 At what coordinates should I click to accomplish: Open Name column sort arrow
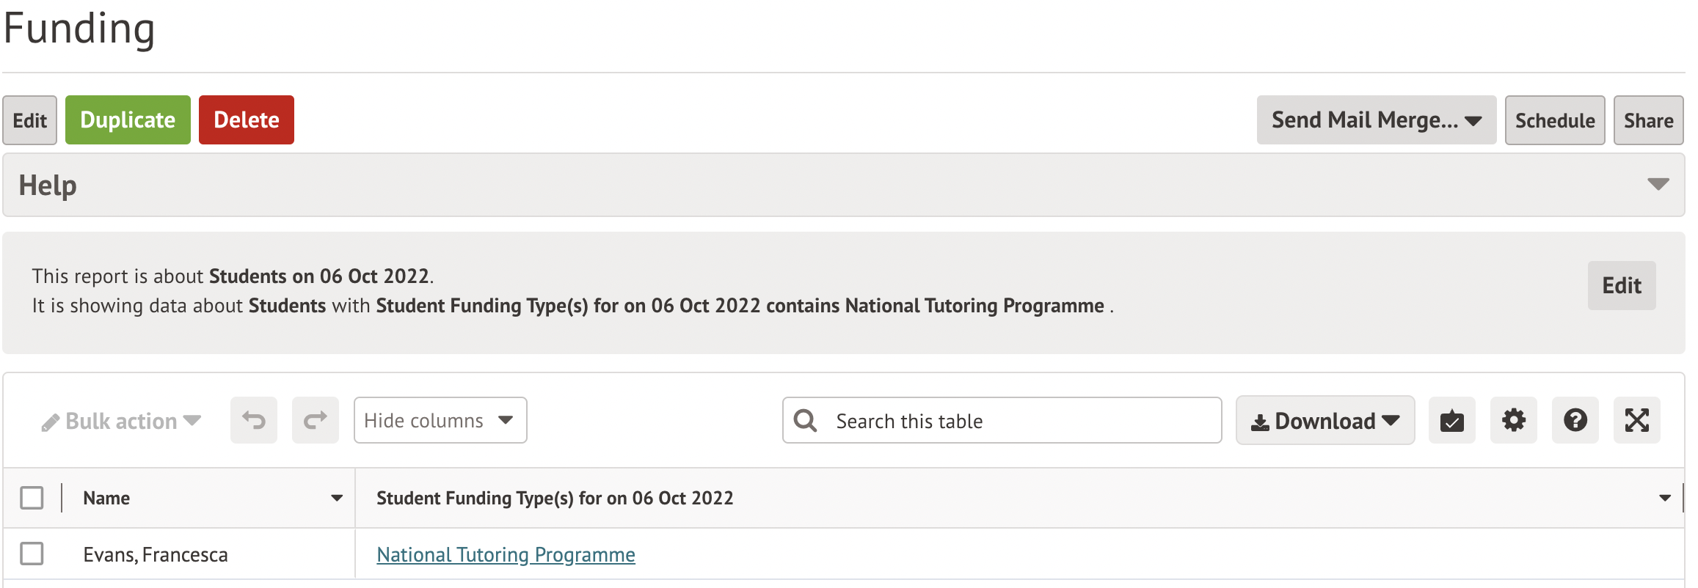click(337, 498)
